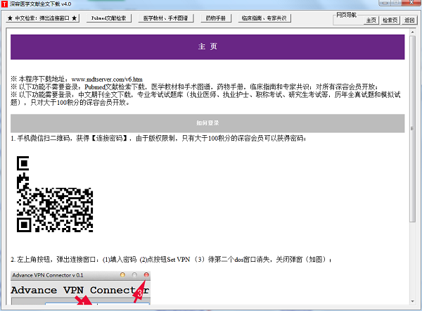Viewport: 422px width, 311px height.
Task: Click line about 以下功能需要登录
Action: tap(205, 99)
